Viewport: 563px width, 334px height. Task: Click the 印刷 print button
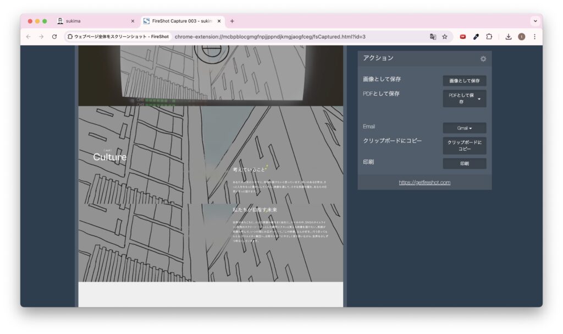point(465,163)
